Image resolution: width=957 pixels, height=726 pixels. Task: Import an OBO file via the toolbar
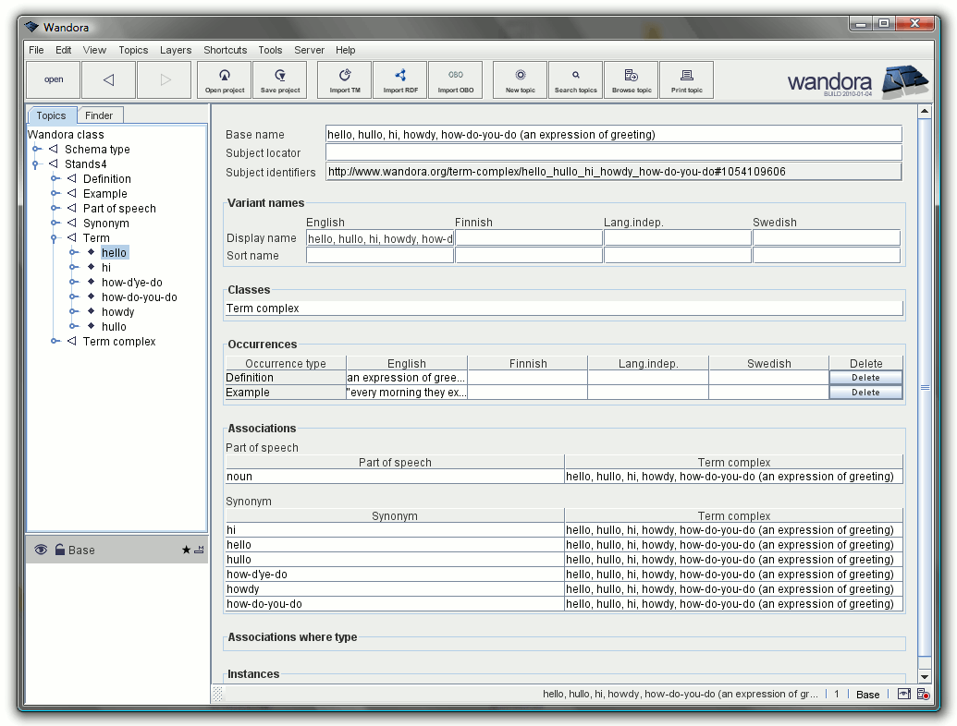pyautogui.click(x=455, y=79)
